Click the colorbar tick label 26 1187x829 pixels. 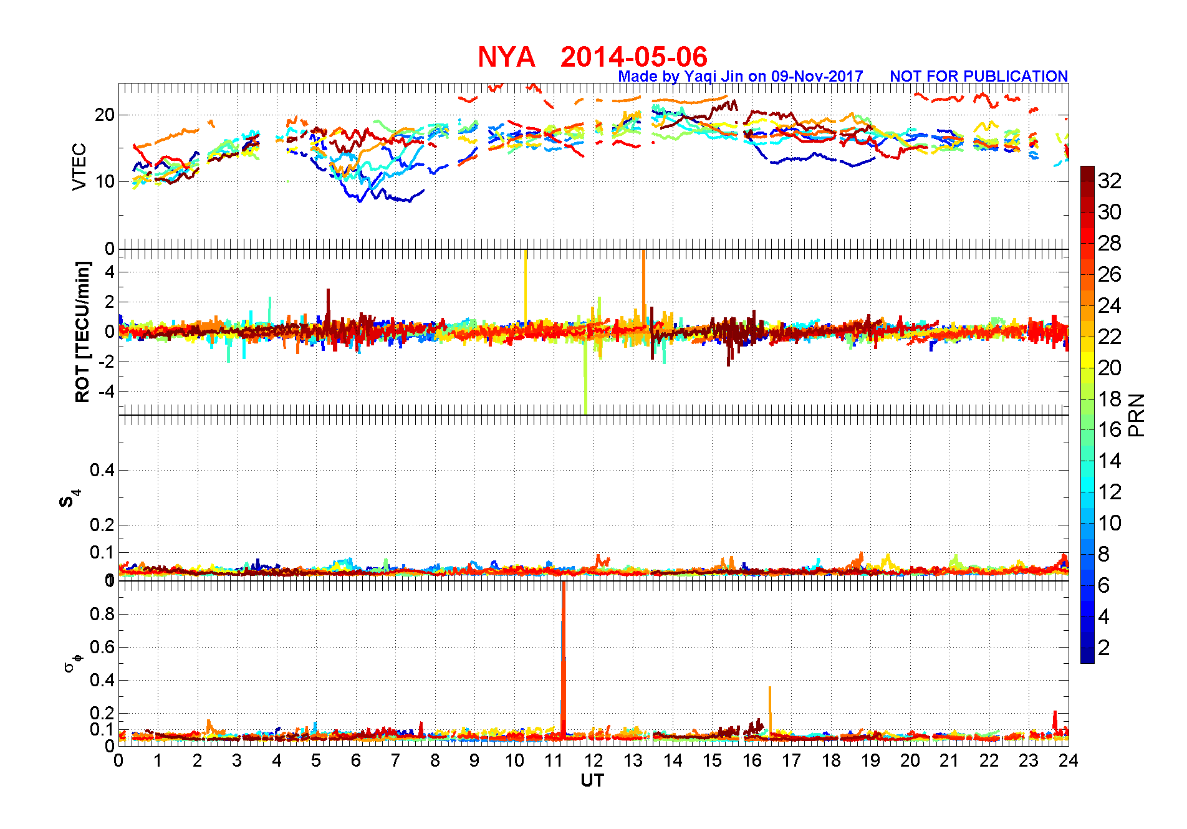1110,274
